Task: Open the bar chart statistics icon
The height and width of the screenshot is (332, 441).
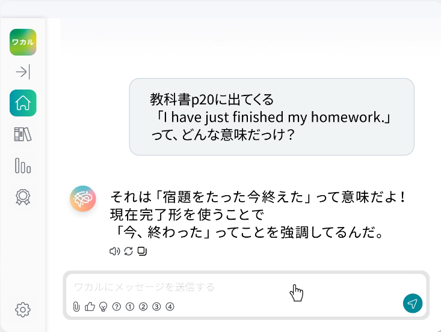Action: point(23,165)
